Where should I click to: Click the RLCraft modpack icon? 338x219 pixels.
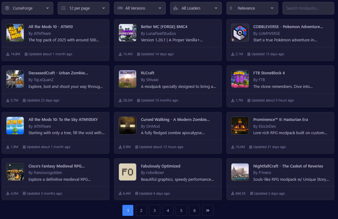(128, 79)
